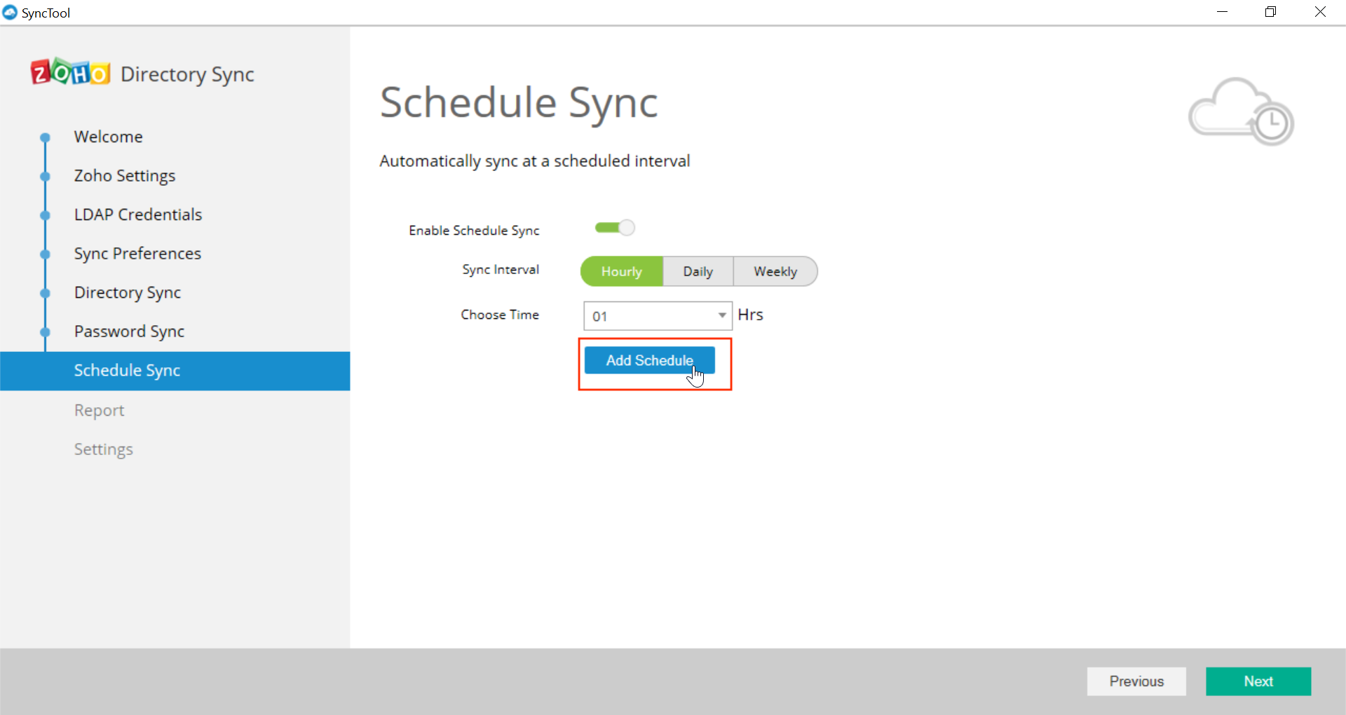Open the Password Sync step
Viewport: 1346px width, 715px height.
point(129,331)
